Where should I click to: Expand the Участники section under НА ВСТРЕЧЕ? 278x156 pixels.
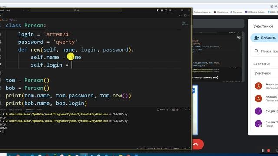[264, 73]
